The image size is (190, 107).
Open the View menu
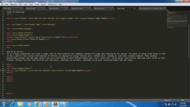[26, 4]
